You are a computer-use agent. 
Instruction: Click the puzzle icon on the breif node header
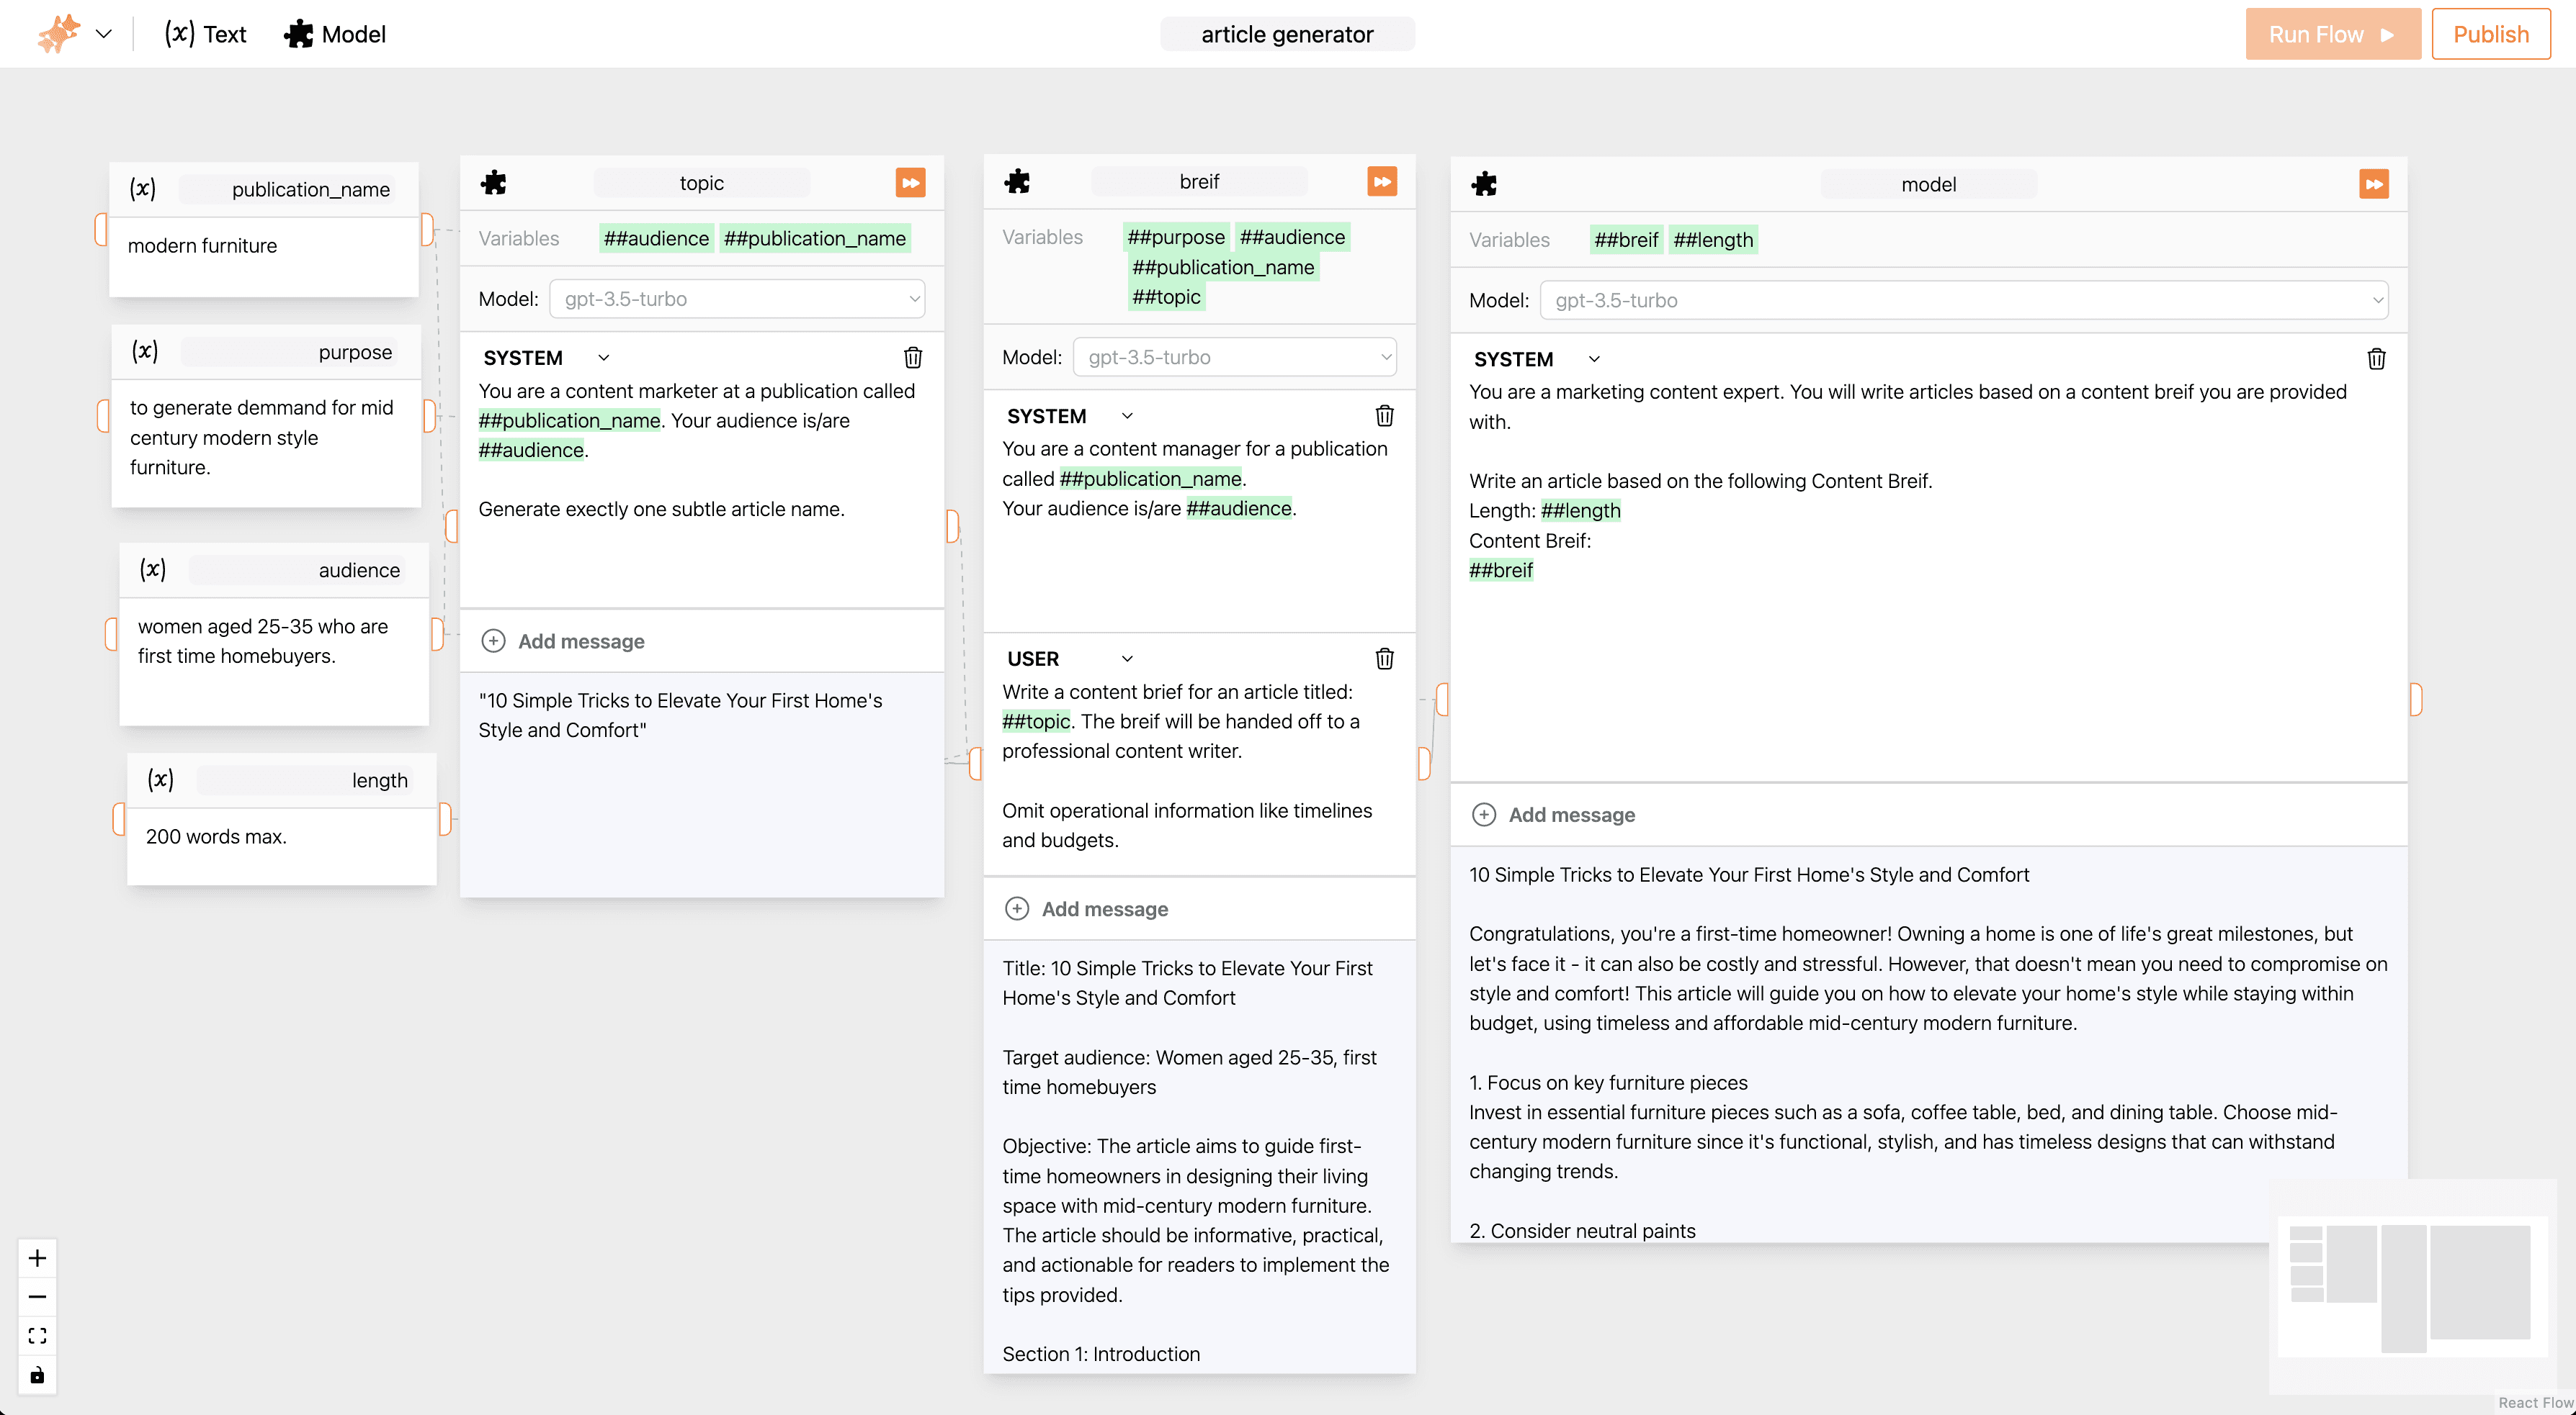(1017, 181)
